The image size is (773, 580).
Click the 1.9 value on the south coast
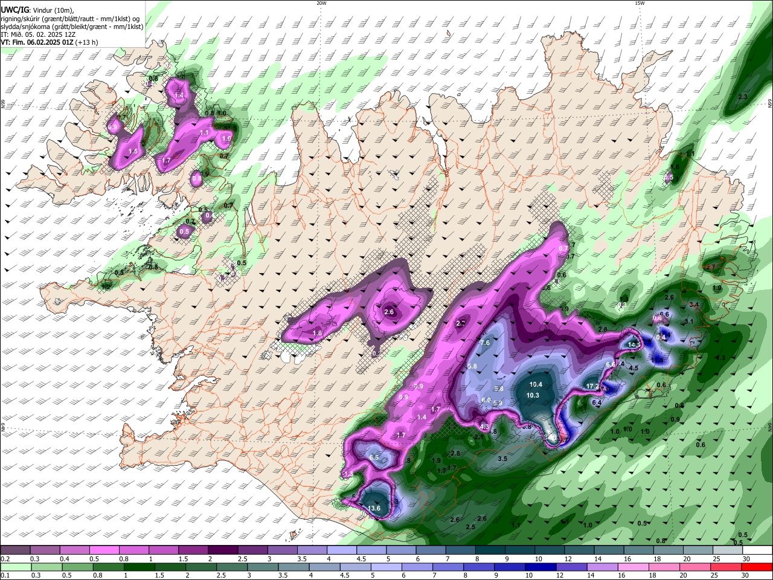436,460
